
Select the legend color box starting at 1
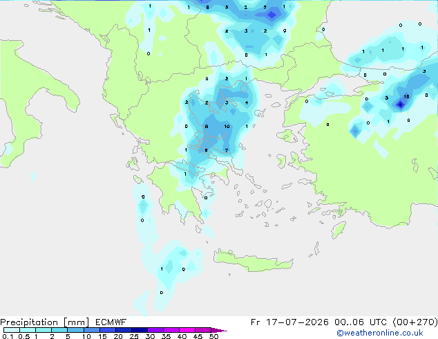(44, 330)
